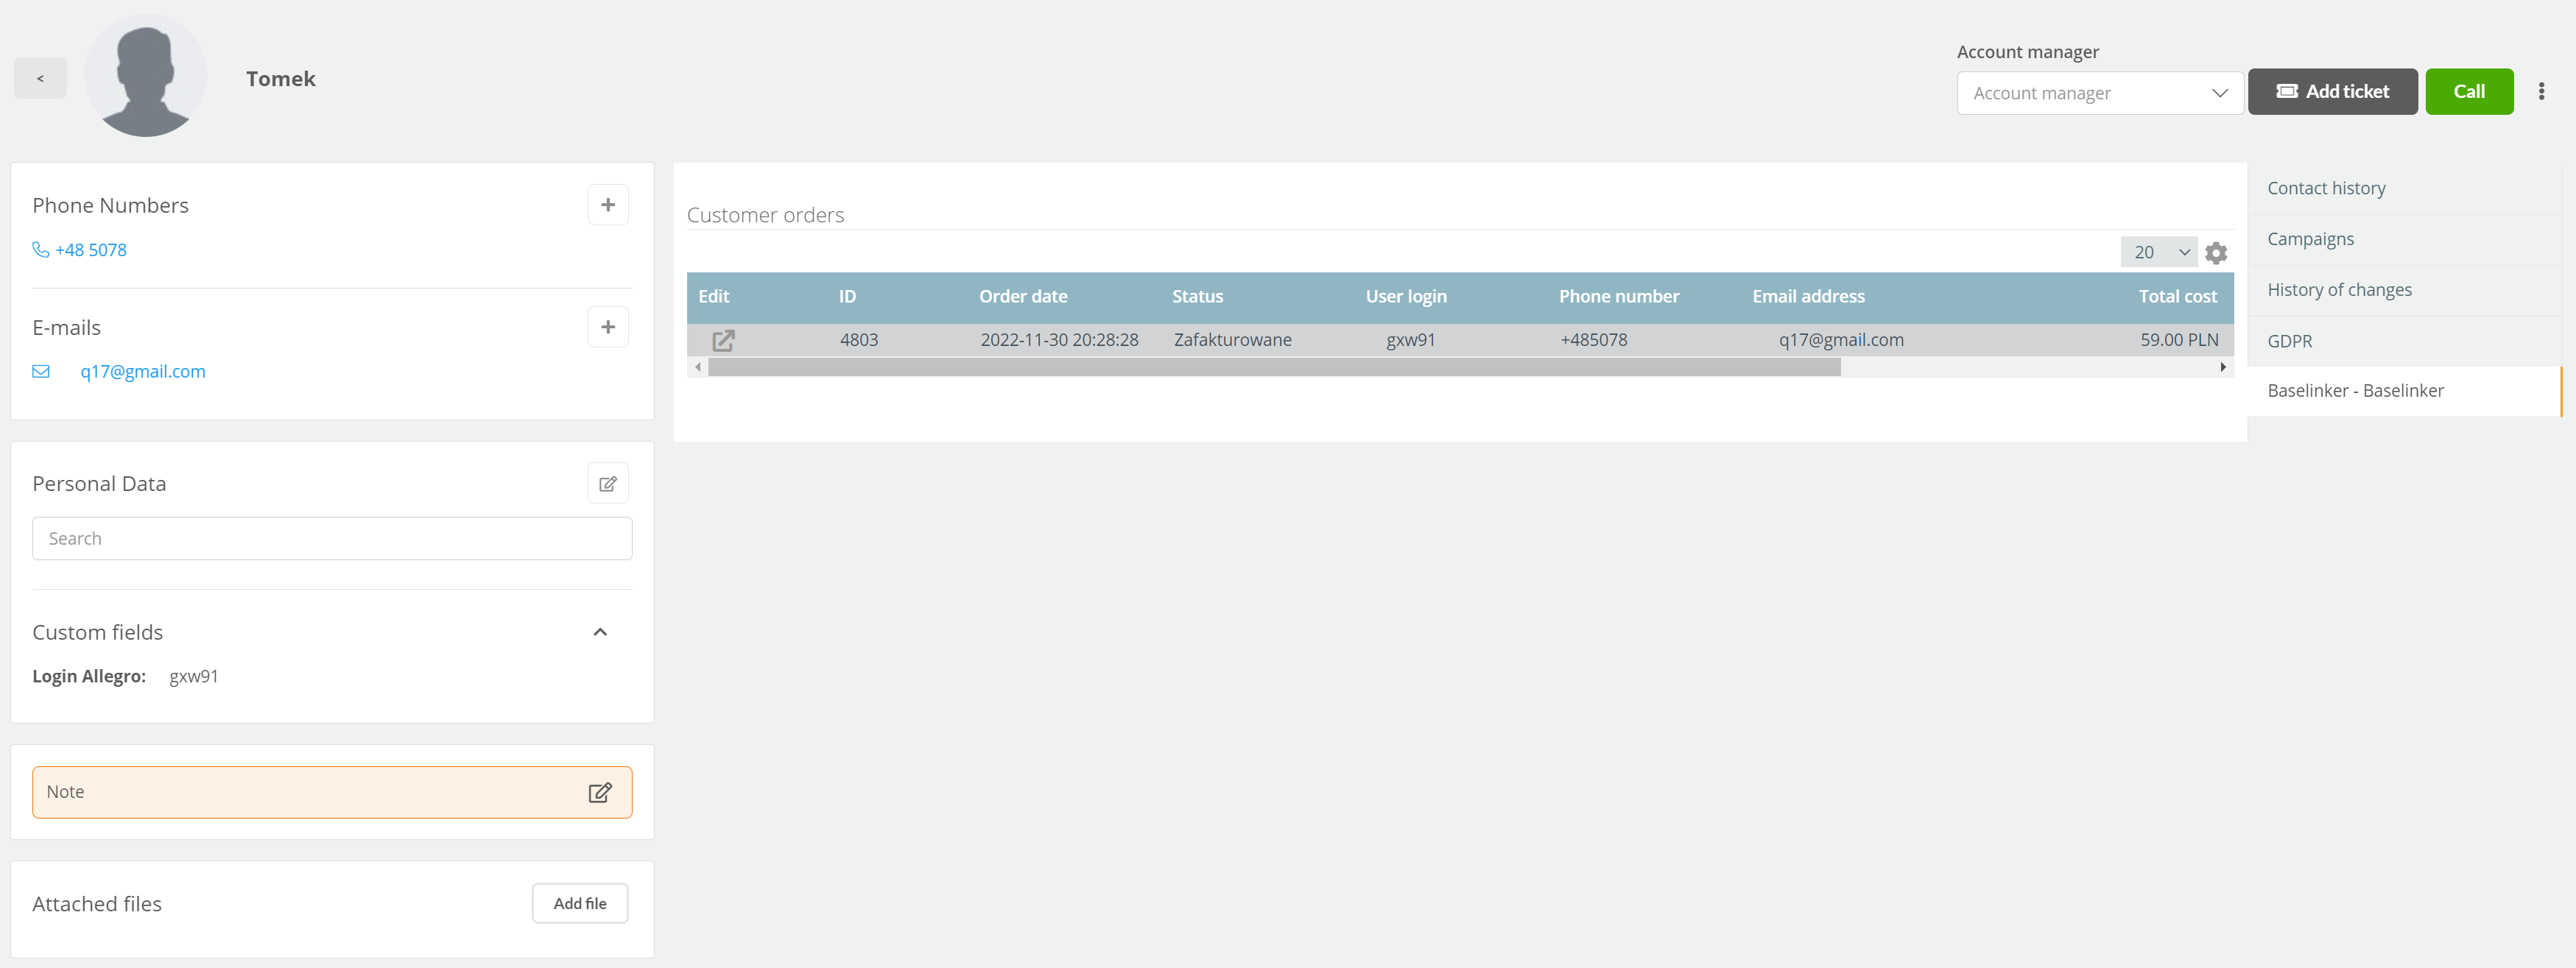This screenshot has width=2576, height=968.
Task: Go back using the arrow button
Action: coord(40,78)
